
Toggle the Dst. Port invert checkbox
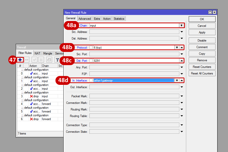[x=91, y=61]
